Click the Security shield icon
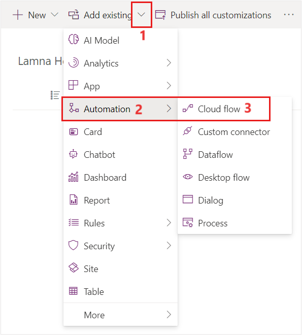 73,245
